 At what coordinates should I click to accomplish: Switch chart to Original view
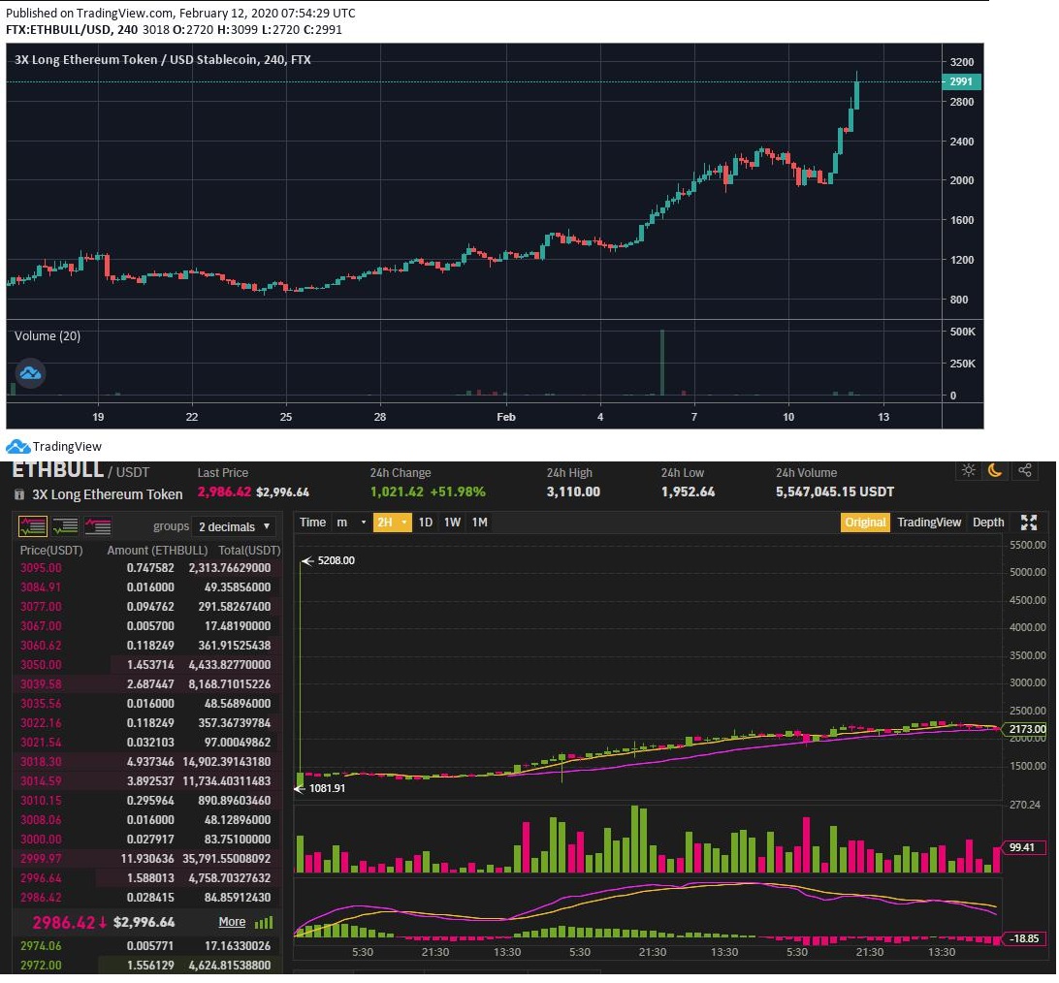pos(865,523)
